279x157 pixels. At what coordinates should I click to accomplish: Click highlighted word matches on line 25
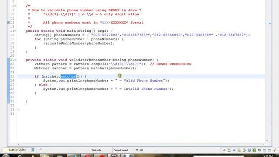(x=68, y=76)
